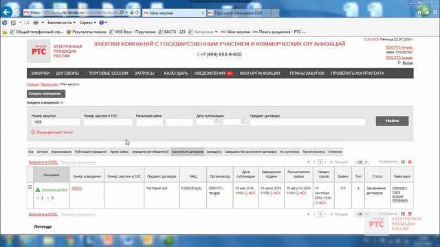Open the blue help question mark icon
The image size is (440, 247).
click(x=101, y=23)
